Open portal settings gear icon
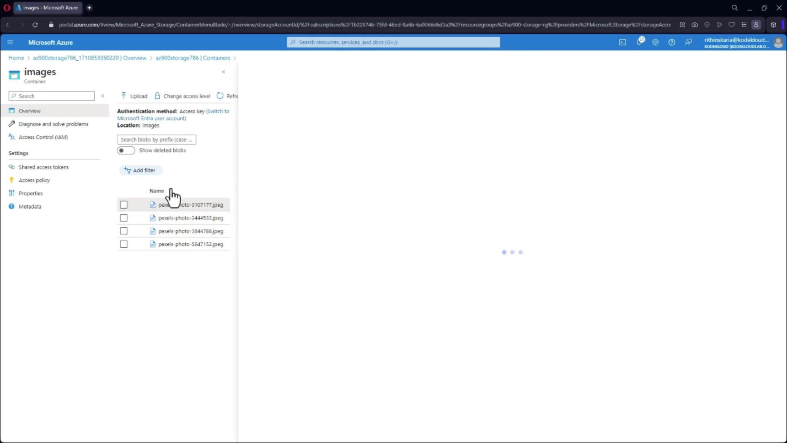The width and height of the screenshot is (787, 443). tap(655, 42)
